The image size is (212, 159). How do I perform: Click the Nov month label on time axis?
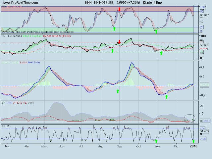click(158, 146)
